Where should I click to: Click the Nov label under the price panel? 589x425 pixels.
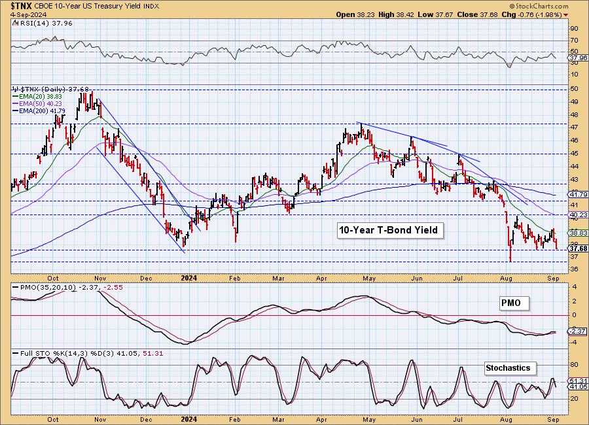(100, 278)
